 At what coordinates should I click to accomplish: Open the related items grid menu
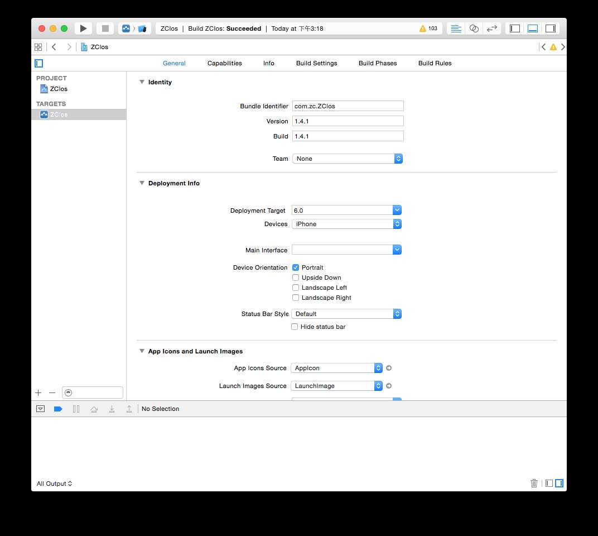[x=38, y=47]
